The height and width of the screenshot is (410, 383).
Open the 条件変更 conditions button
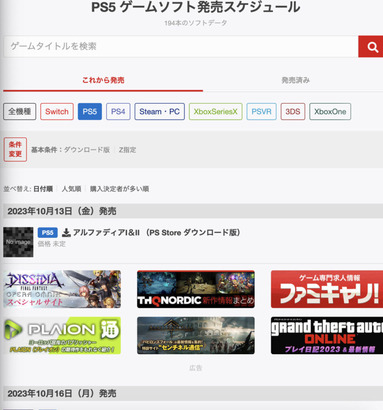15,149
